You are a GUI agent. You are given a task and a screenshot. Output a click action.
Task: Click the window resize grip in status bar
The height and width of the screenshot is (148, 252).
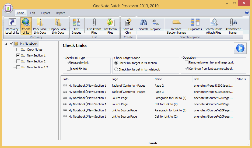pyautogui.click(x=248, y=144)
